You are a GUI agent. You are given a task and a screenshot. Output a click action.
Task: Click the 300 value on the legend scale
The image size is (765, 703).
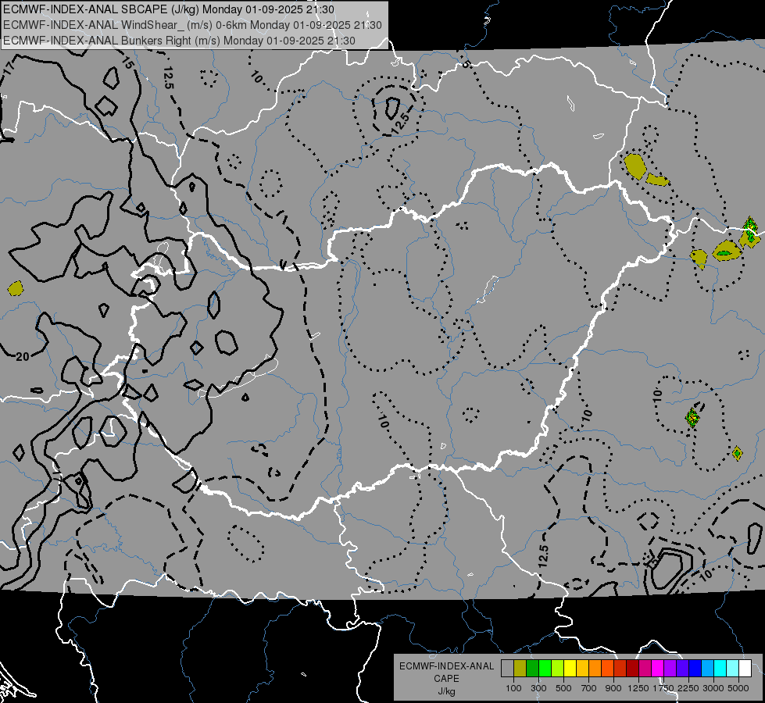538,688
